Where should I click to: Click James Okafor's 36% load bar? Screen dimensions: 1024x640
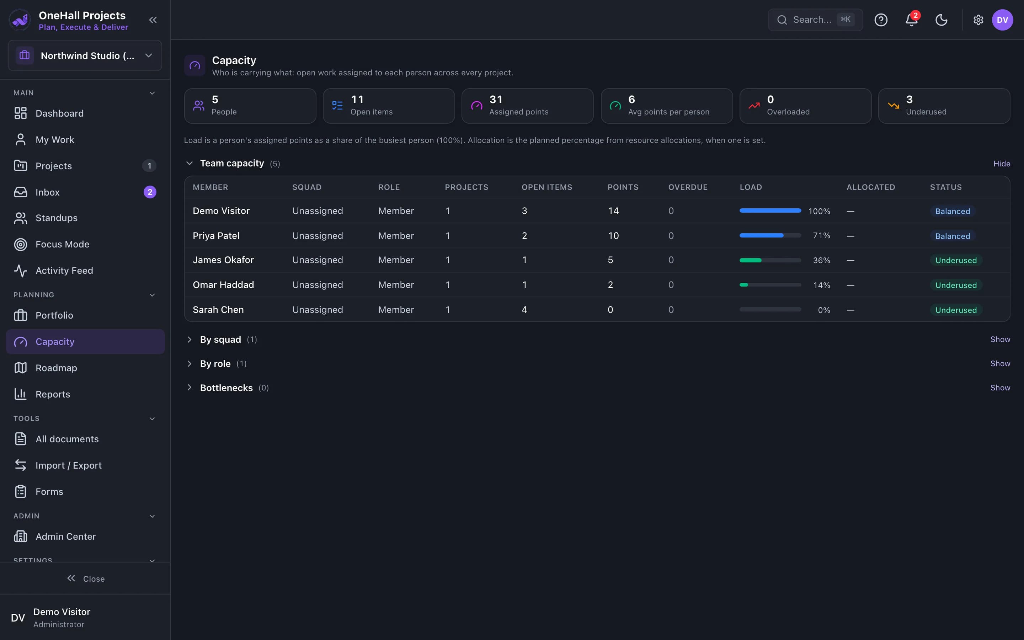click(770, 260)
